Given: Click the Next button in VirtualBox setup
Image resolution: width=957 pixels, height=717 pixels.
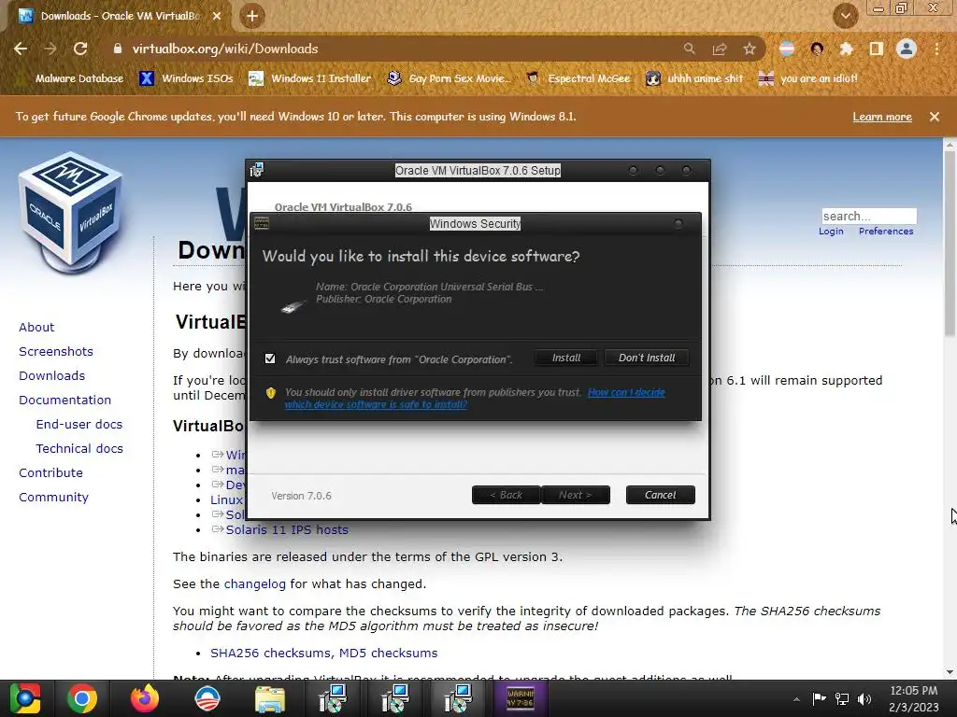Looking at the screenshot, I should pyautogui.click(x=575, y=495).
